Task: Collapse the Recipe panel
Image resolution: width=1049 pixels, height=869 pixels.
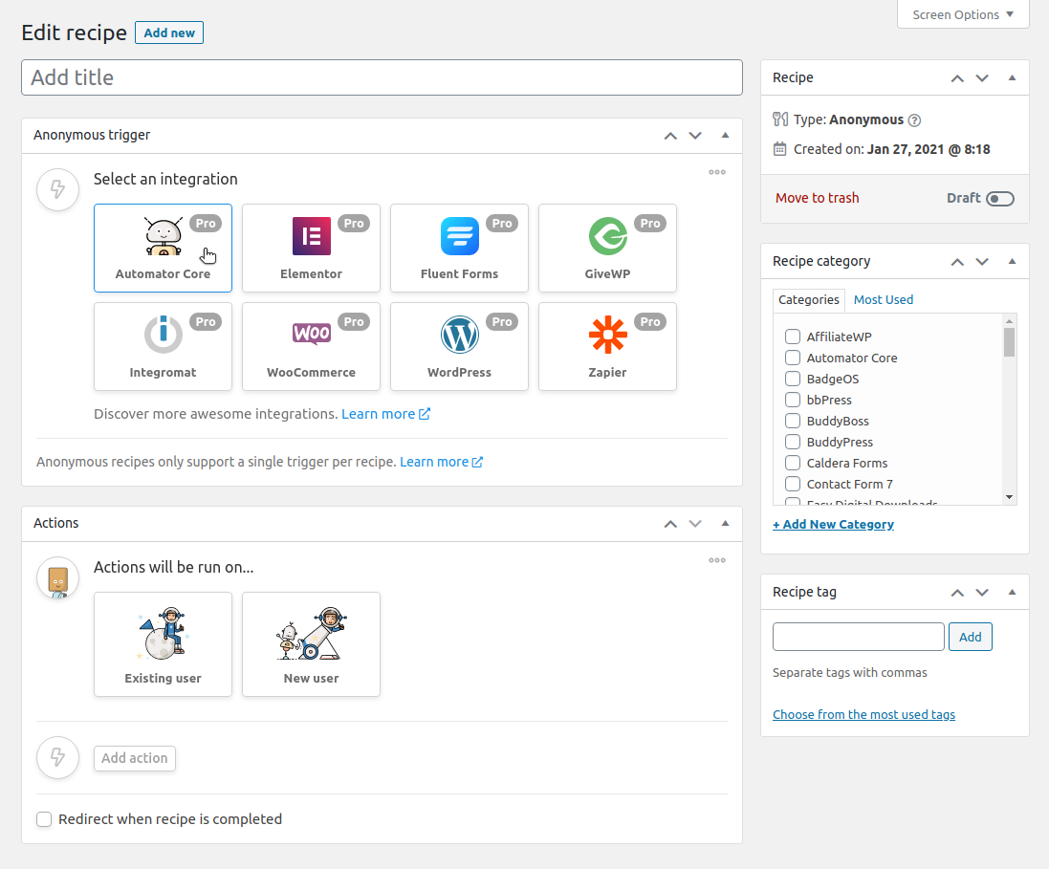Action: click(x=1013, y=77)
